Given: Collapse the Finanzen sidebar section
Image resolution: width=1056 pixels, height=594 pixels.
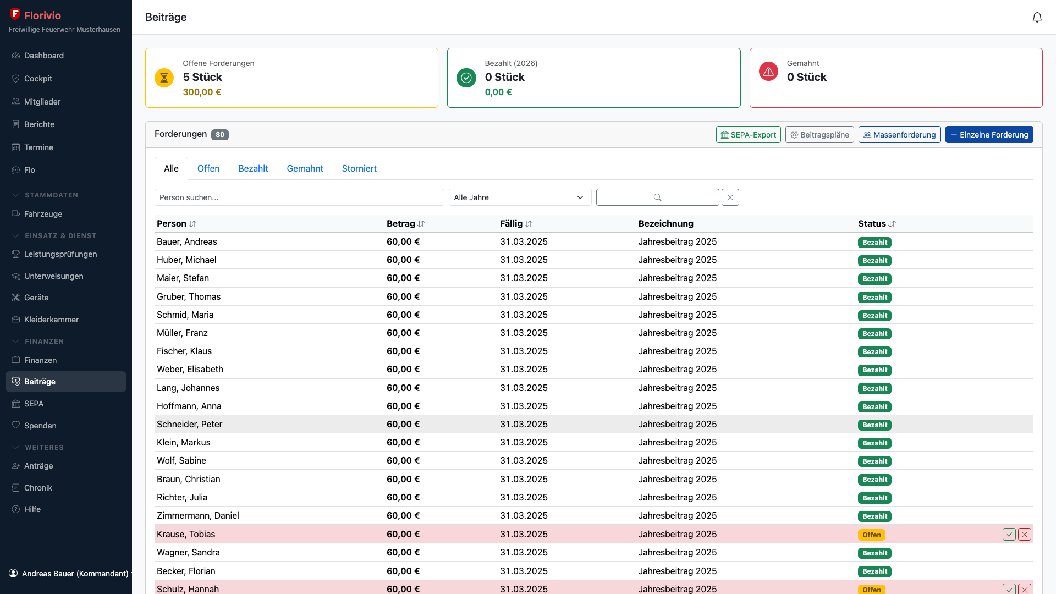Looking at the screenshot, I should 38,342.
